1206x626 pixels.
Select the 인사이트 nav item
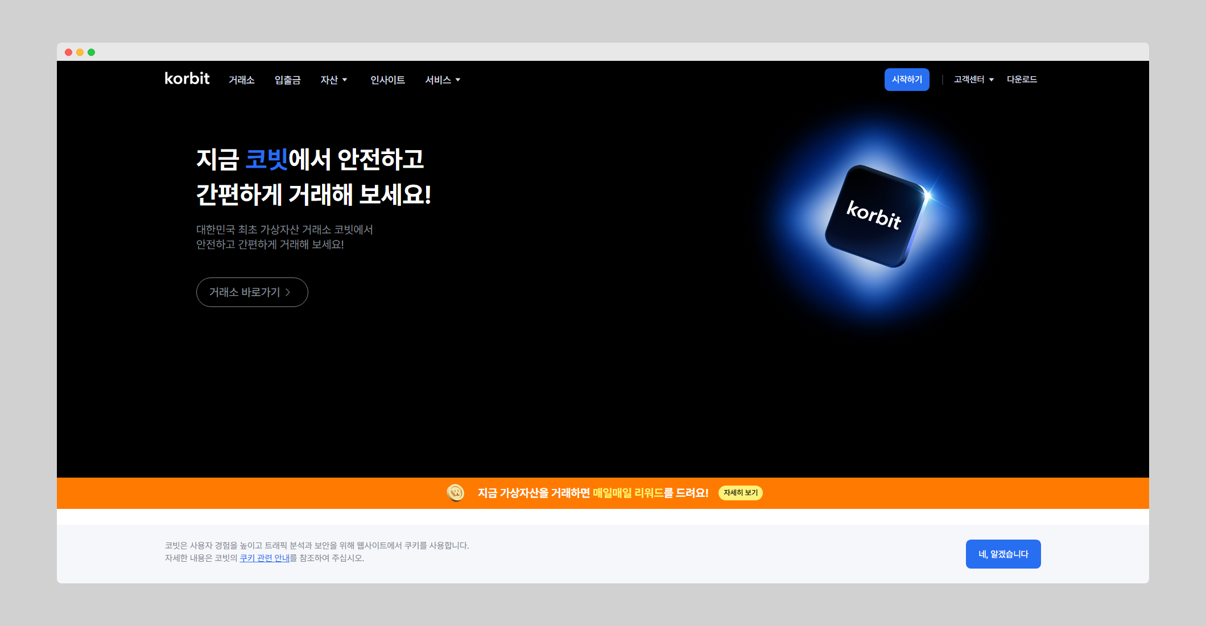click(x=387, y=80)
